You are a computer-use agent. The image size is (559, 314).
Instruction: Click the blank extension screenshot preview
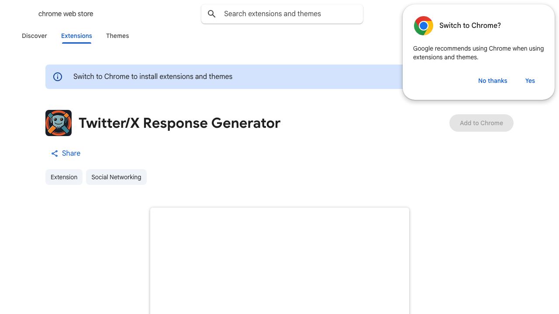tap(279, 261)
